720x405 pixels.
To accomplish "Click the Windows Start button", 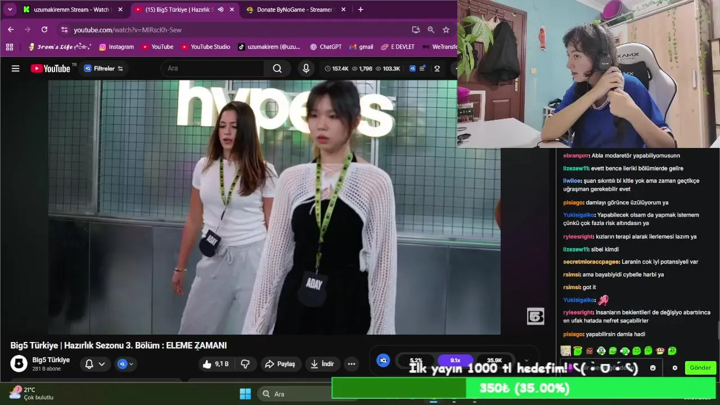I will 245,394.
